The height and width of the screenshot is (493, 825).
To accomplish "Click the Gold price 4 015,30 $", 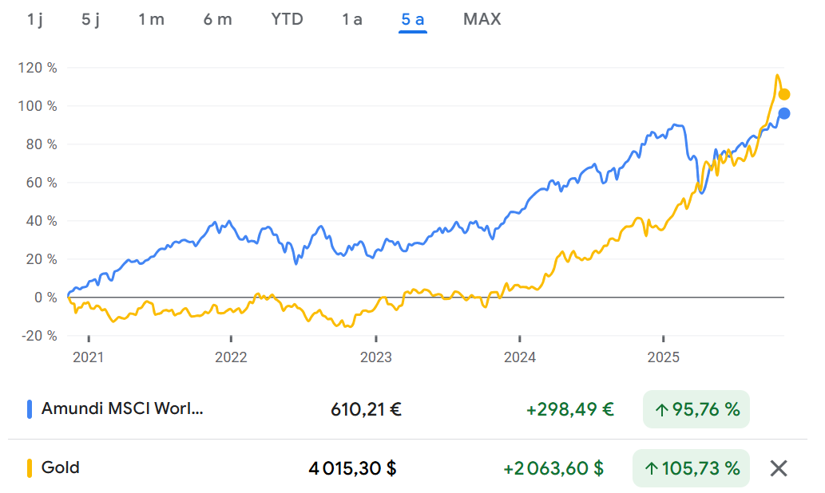I will [353, 468].
